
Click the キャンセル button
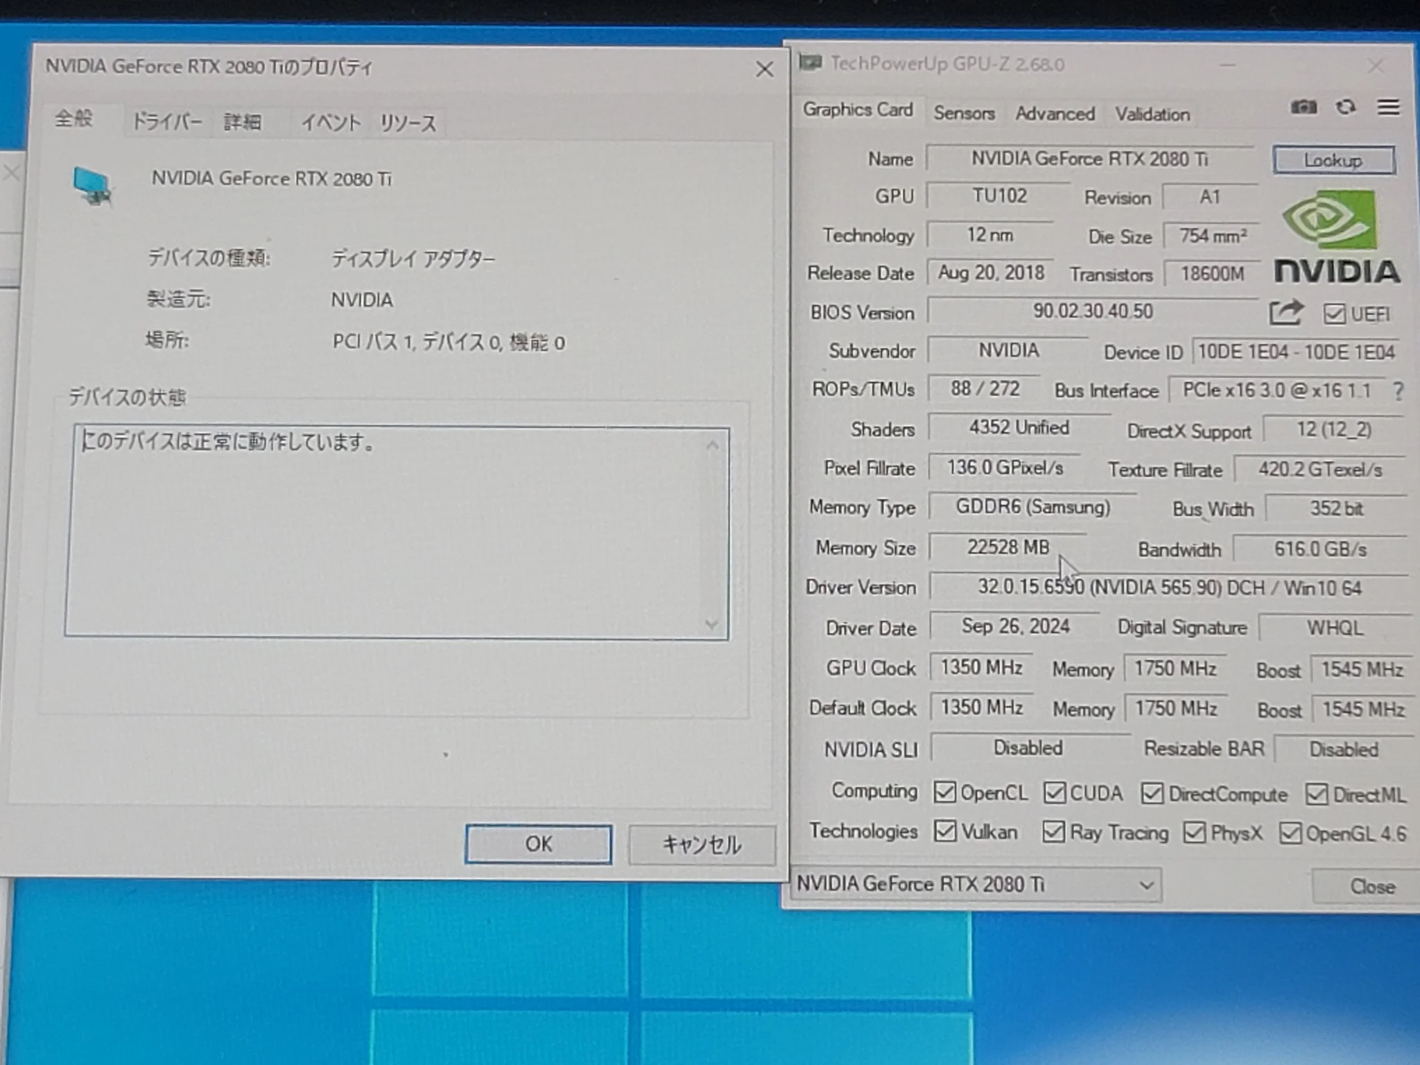tap(702, 845)
